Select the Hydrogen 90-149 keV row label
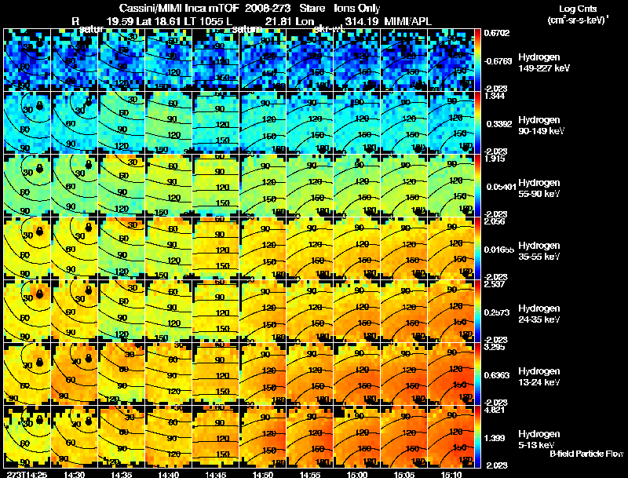628x478 pixels. (x=541, y=126)
